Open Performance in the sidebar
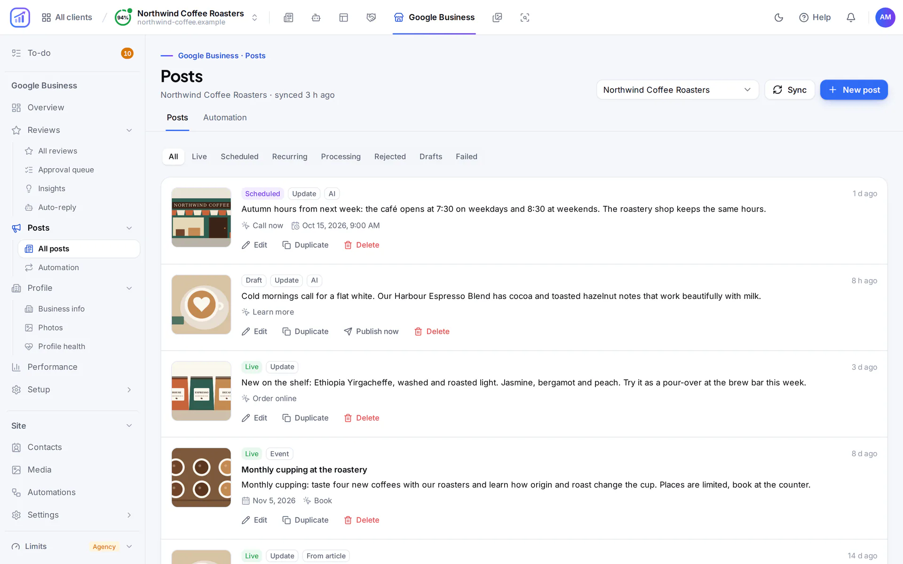 pos(72,367)
